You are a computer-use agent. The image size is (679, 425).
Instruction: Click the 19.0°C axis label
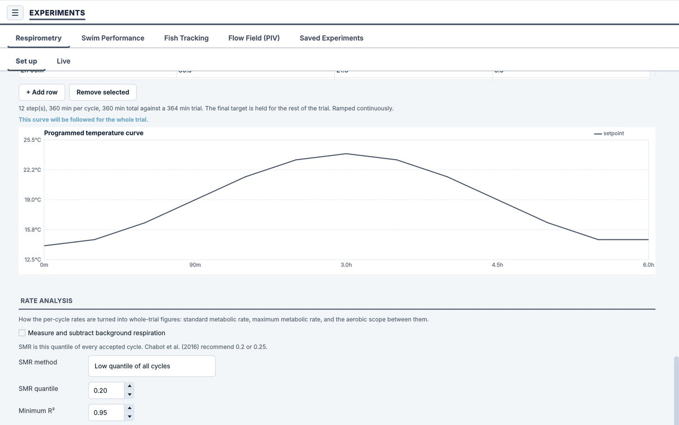tap(32, 200)
